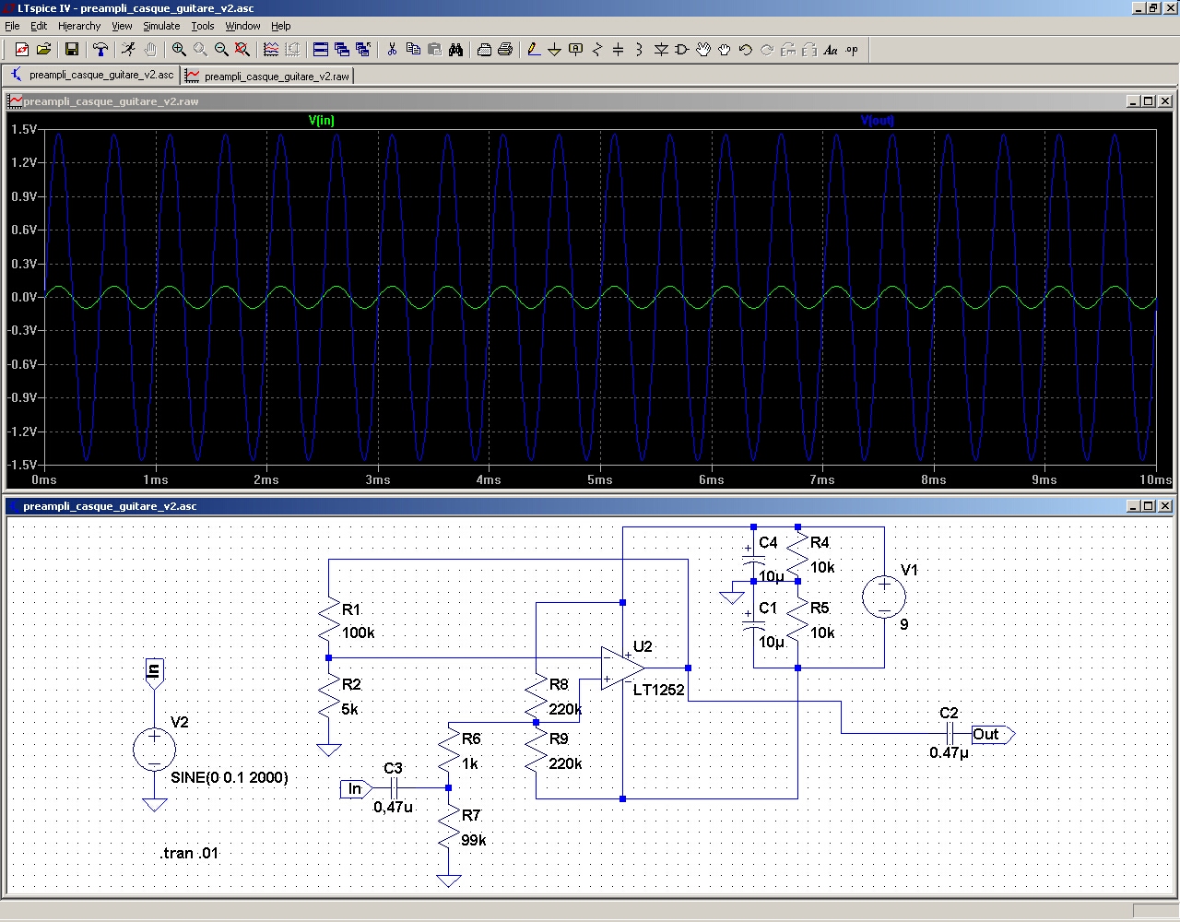Open the Hierarchy menu
Image resolution: width=1180 pixels, height=922 pixels.
click(x=79, y=26)
